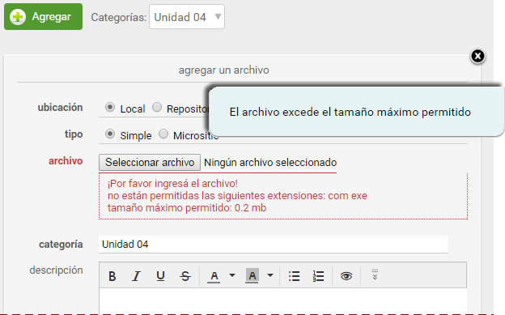Click the tipo field label
The height and width of the screenshot is (315, 505).
pos(74,134)
